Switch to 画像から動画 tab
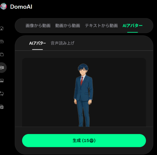This screenshot has width=157, height=155. (x=38, y=26)
